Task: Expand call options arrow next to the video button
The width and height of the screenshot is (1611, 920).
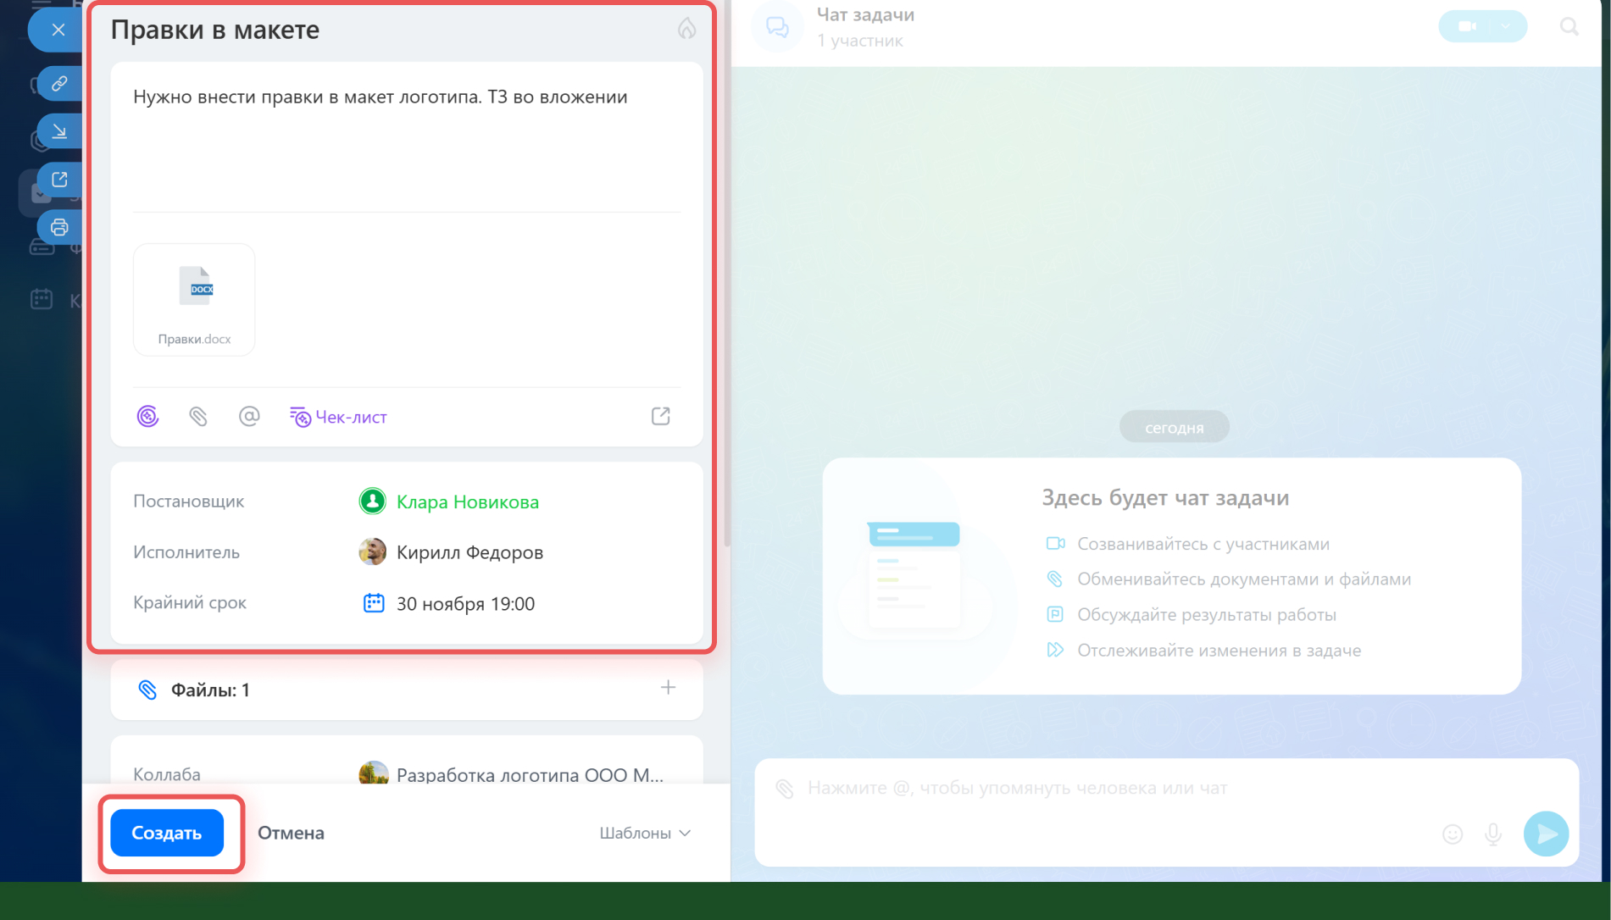Action: [x=1506, y=26]
